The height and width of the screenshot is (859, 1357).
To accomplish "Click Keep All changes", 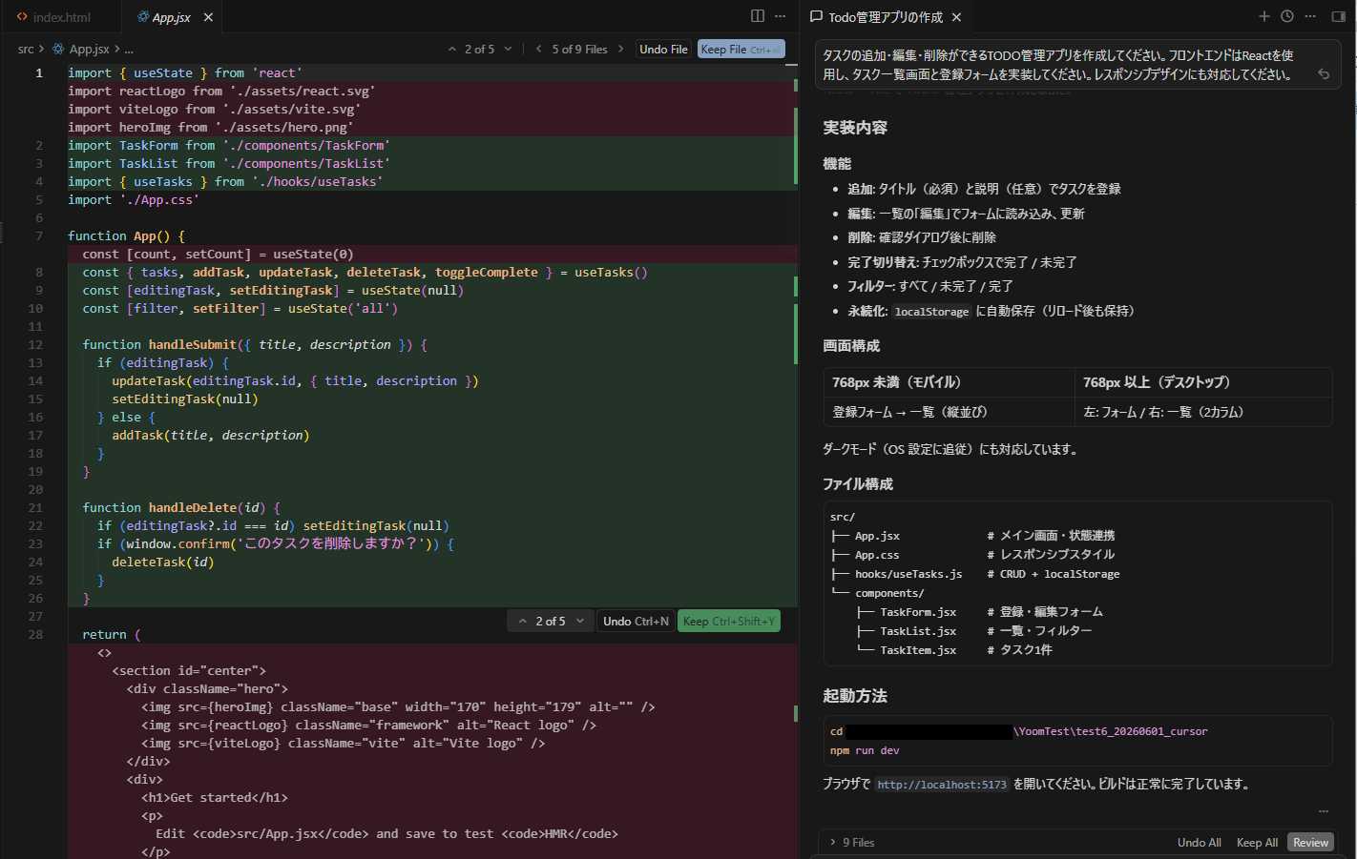I will (1257, 843).
